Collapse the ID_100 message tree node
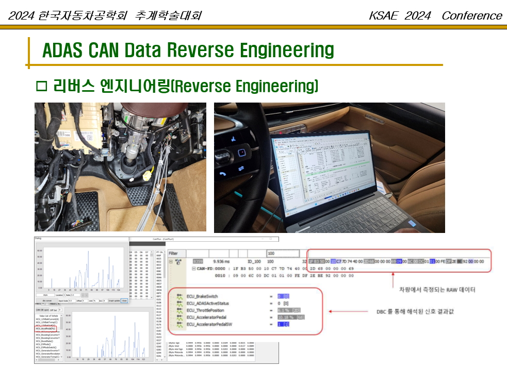Screen dimensions: 507x368 click(x=171, y=262)
